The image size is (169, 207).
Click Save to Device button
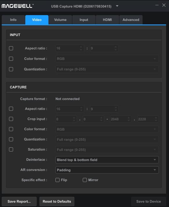point(149,201)
